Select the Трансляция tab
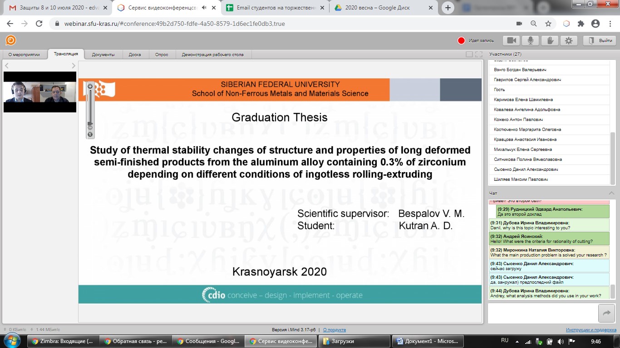This screenshot has width=620, height=348. pos(66,54)
